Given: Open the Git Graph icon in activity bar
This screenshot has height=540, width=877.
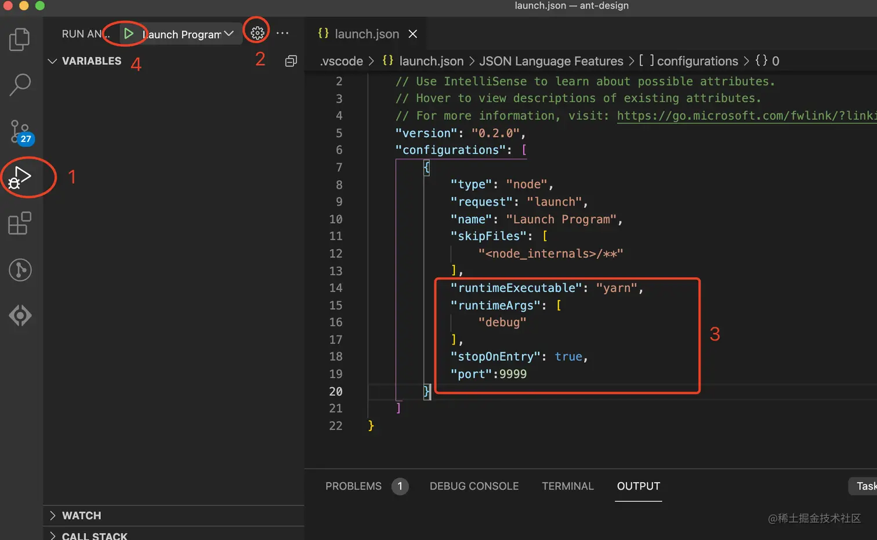Looking at the screenshot, I should coord(20,269).
